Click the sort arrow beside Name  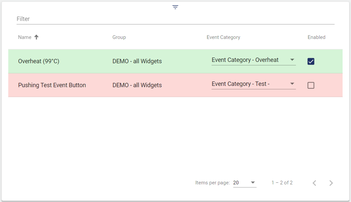pyautogui.click(x=36, y=37)
